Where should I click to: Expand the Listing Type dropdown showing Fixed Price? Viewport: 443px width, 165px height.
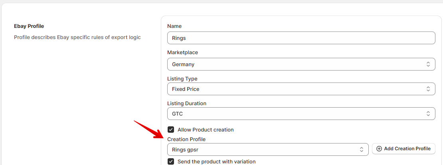pyautogui.click(x=295, y=89)
